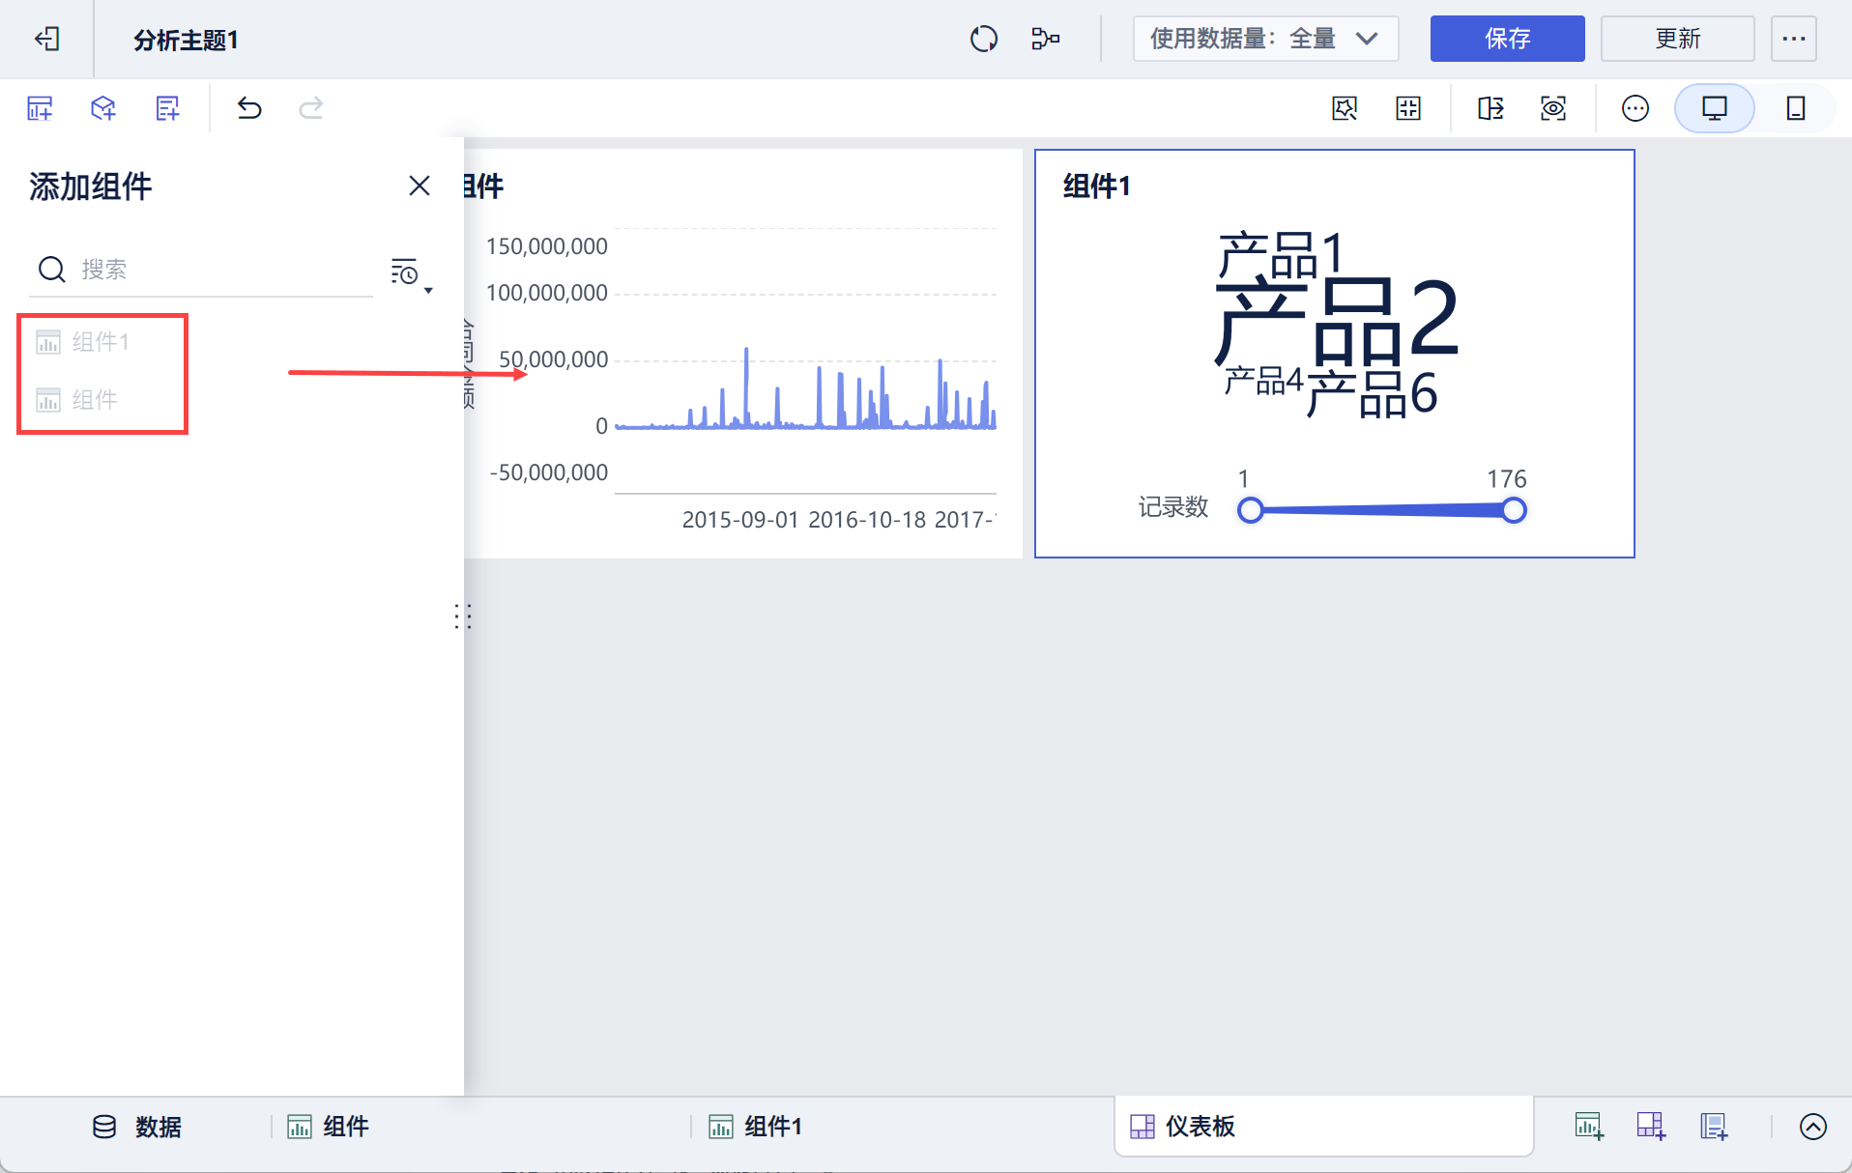Switch to the 组件 bottom tab
Screen dimensions: 1852x1173
(329, 1127)
